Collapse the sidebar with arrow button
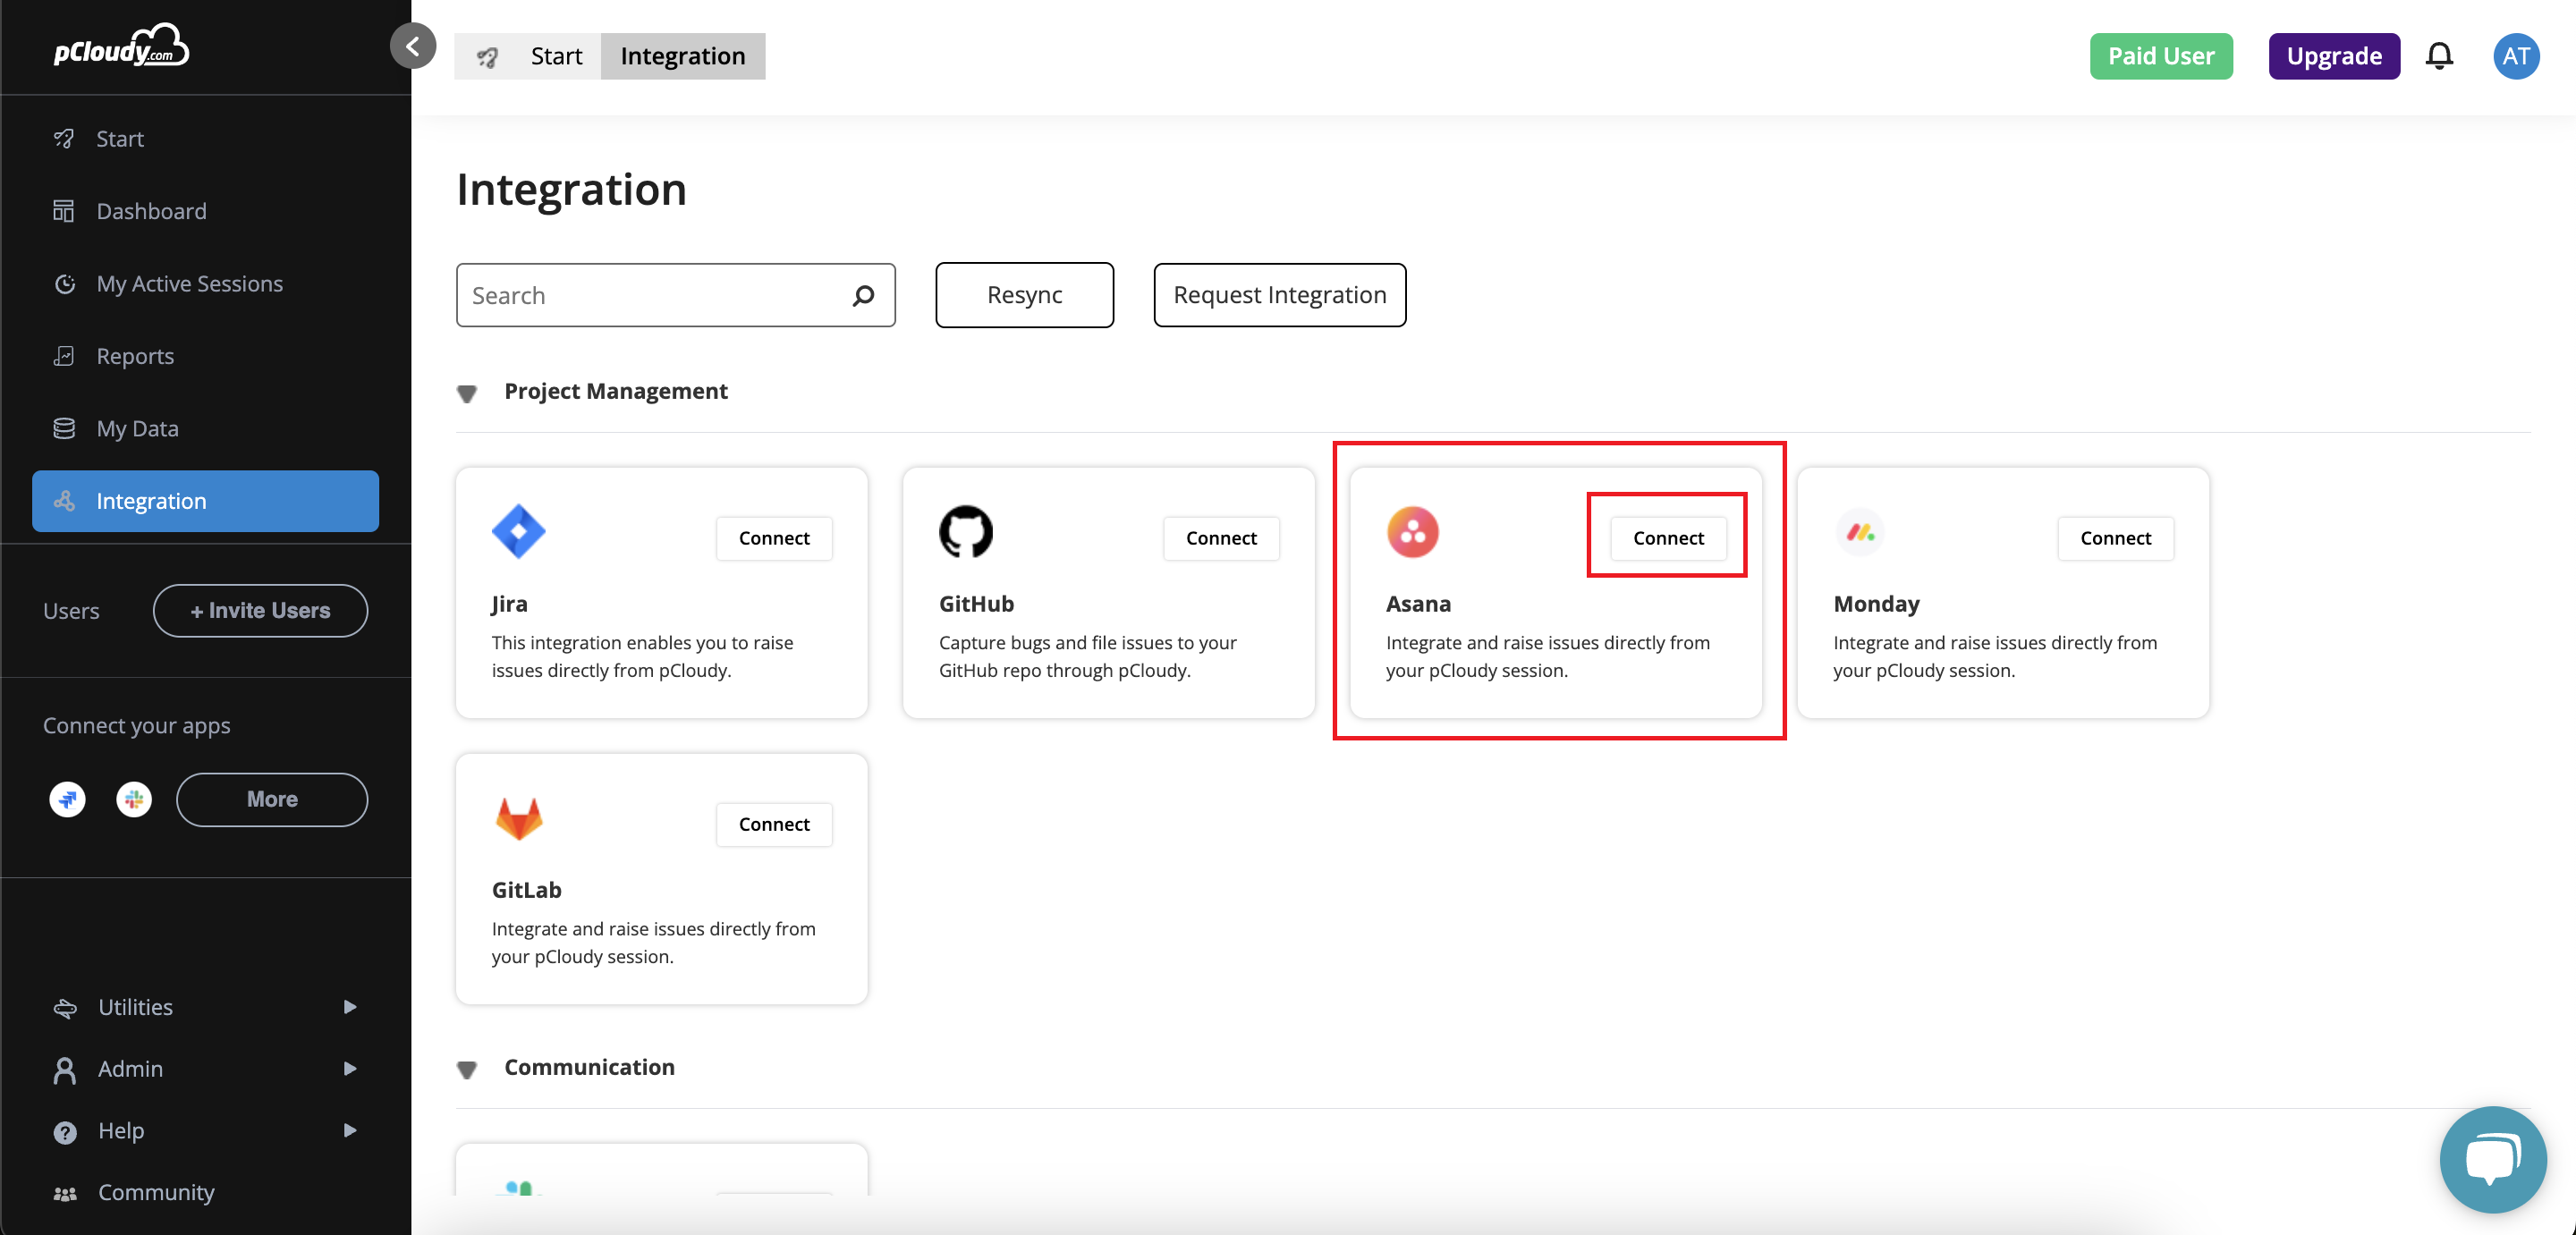Screen dimensions: 2576x1235 (413, 46)
